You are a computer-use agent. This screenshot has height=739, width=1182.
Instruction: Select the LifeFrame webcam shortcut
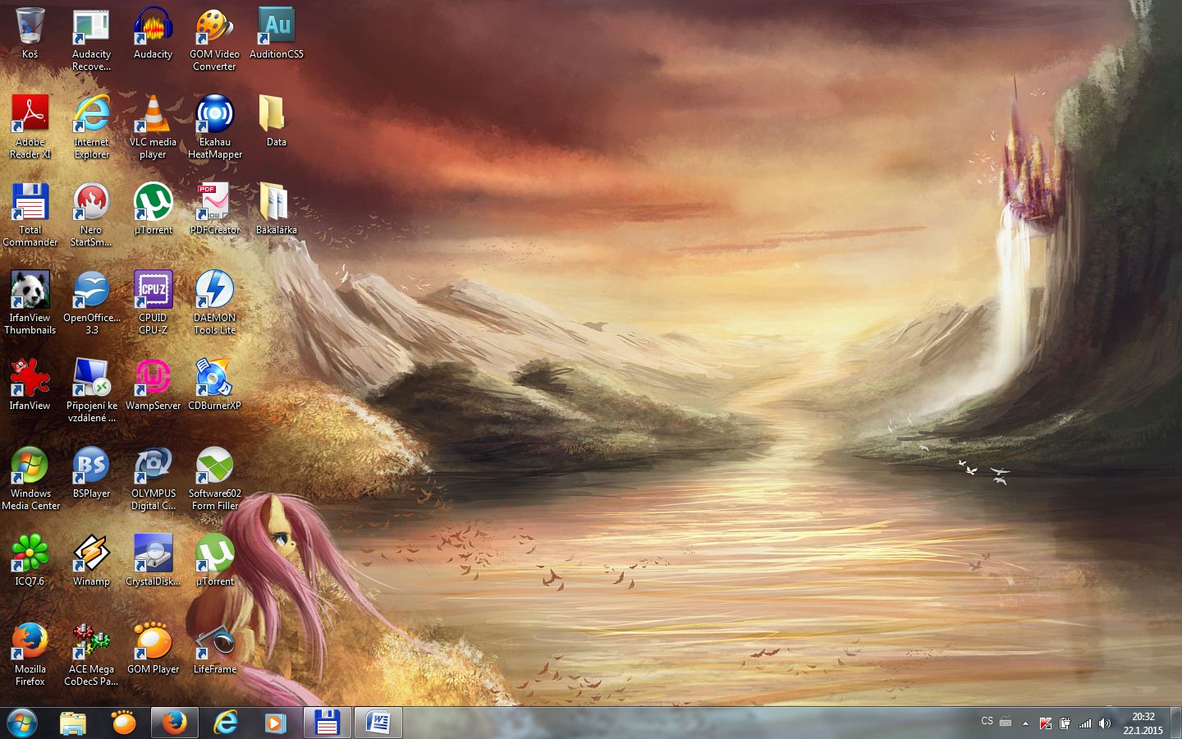click(214, 649)
